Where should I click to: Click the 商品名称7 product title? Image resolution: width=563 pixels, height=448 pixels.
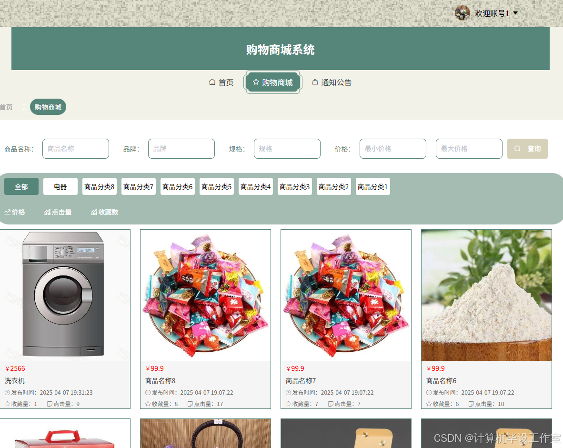coord(301,380)
